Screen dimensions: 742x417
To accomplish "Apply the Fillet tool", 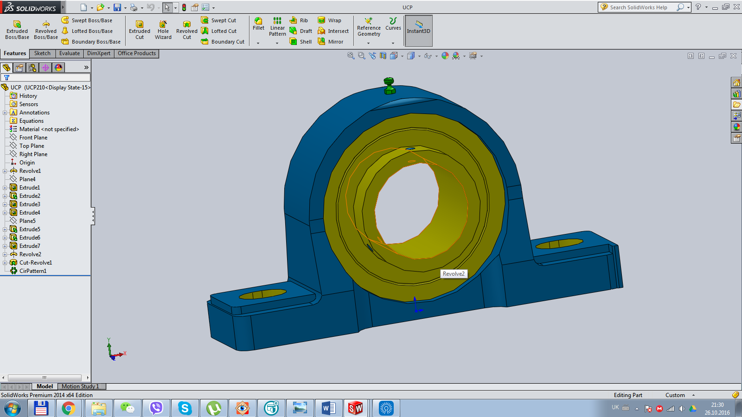I will tap(258, 24).
